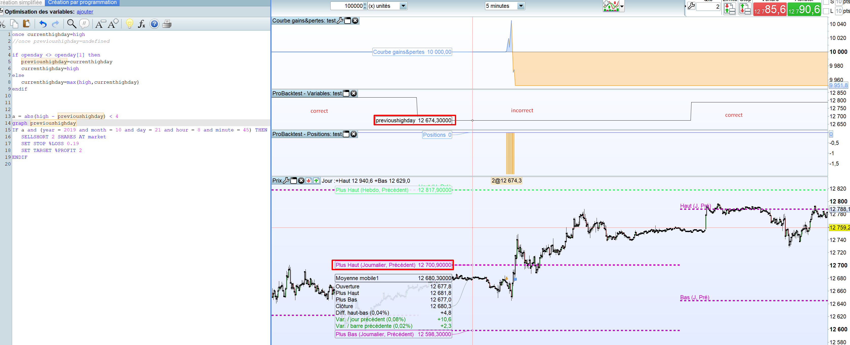Open the units type dropdown
850x345 pixels.
403,6
